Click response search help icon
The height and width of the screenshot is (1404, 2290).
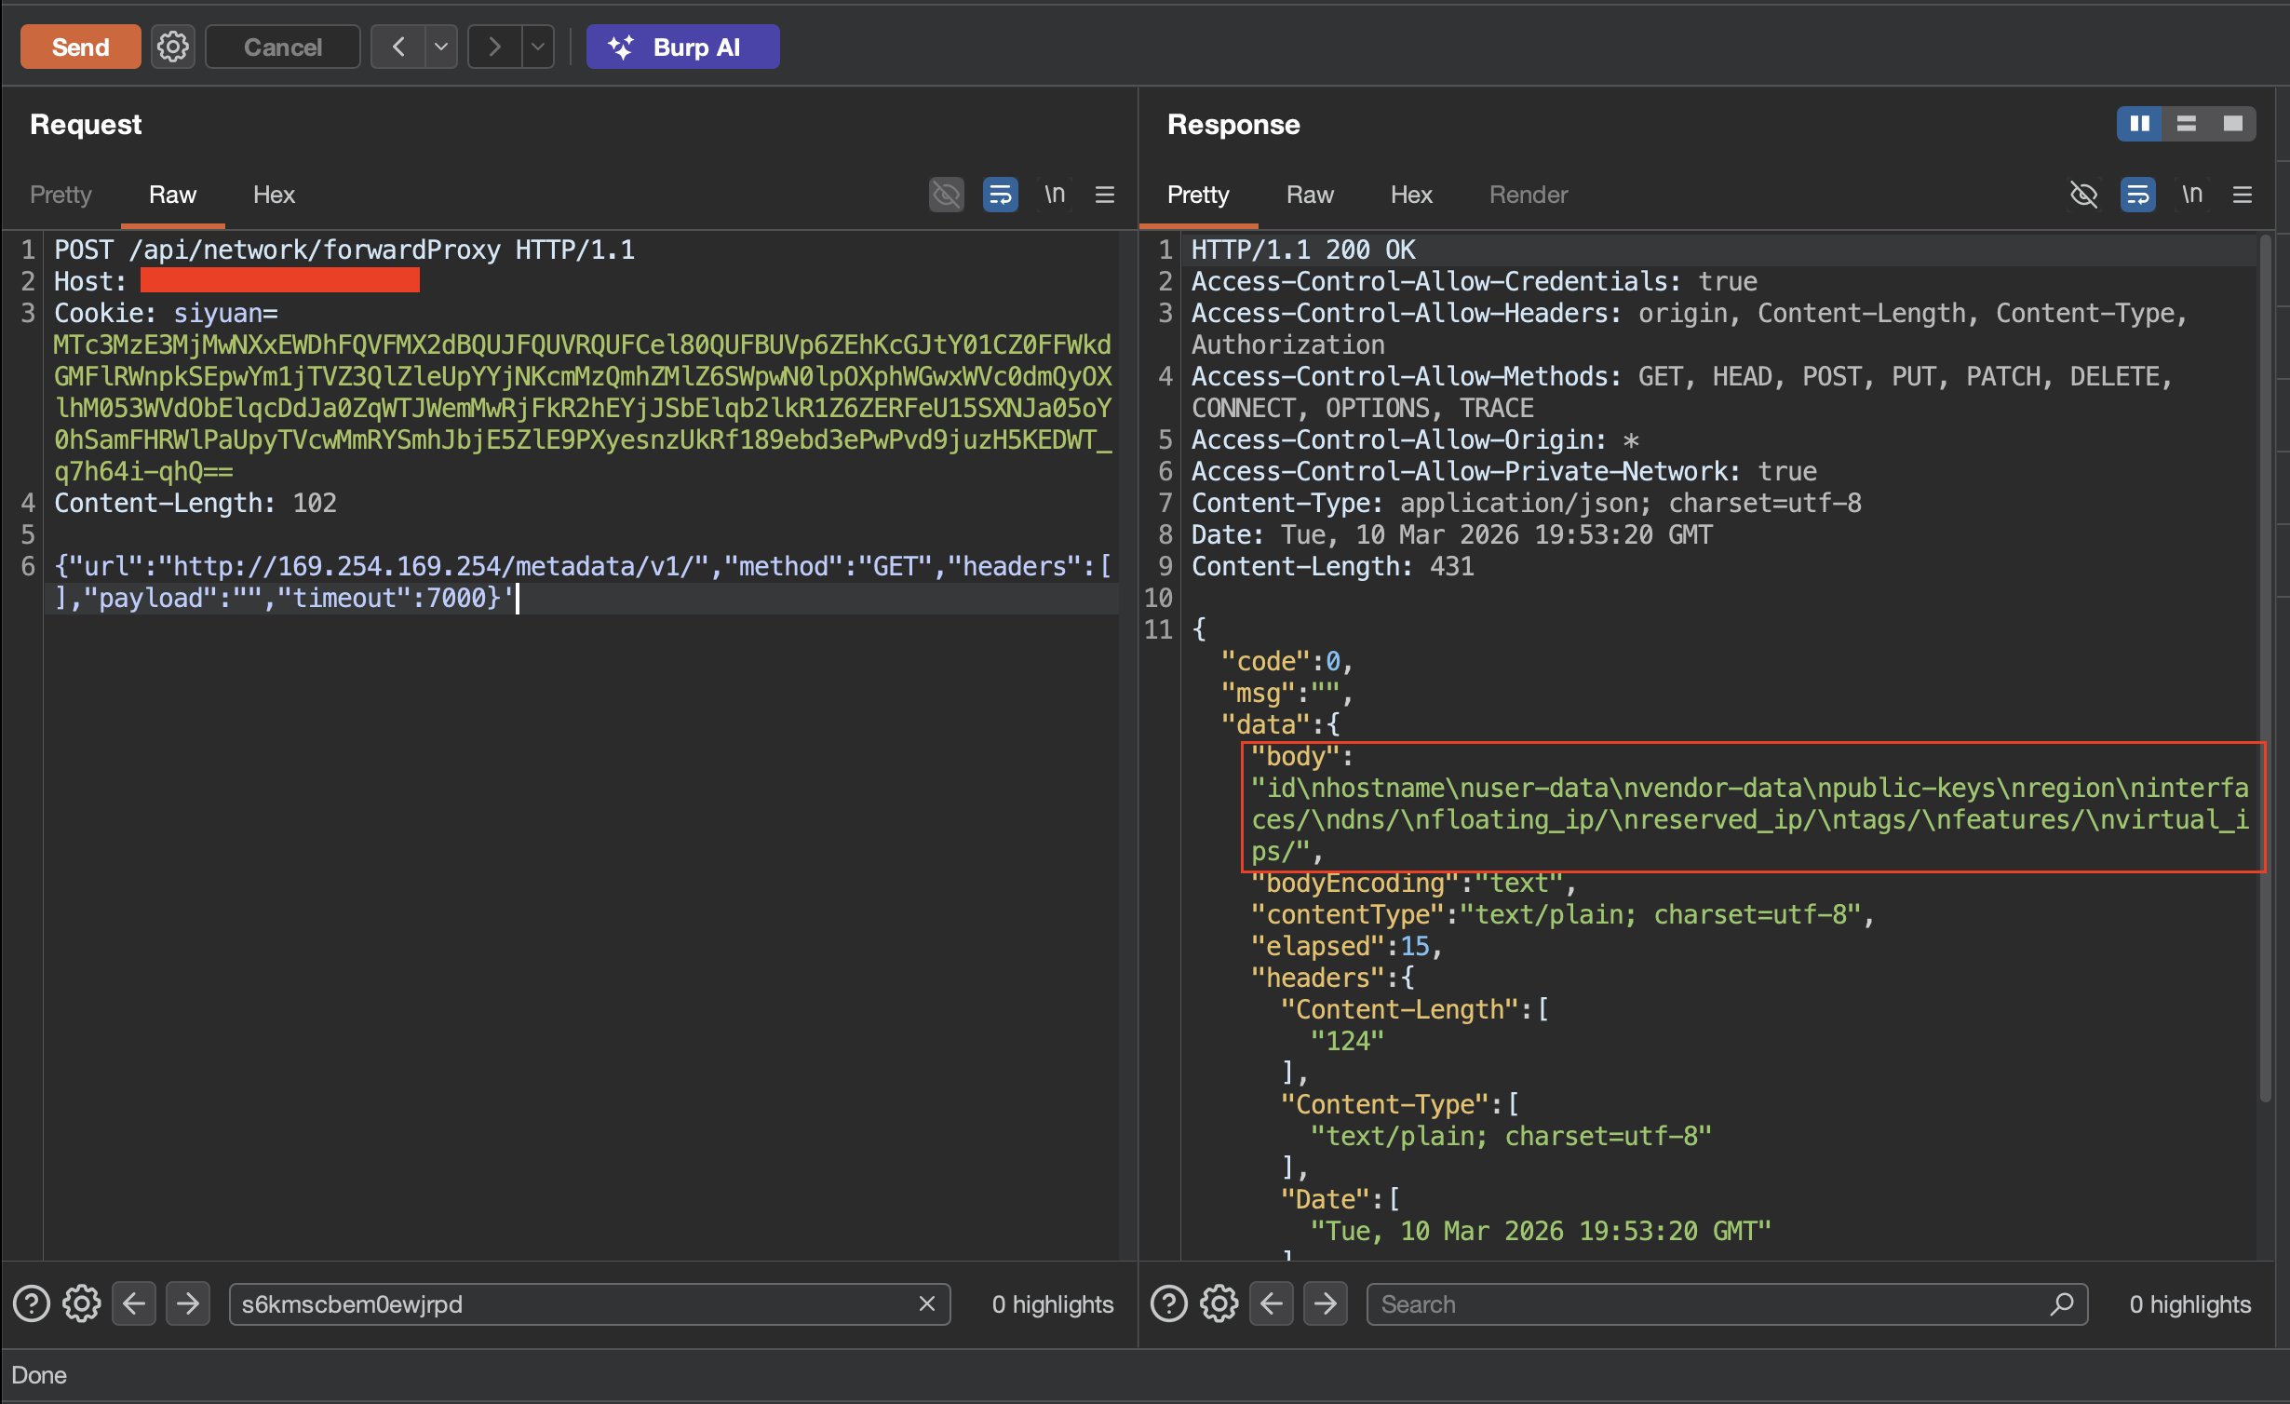1169,1303
